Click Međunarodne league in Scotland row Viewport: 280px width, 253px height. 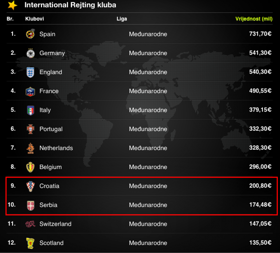(x=148, y=243)
